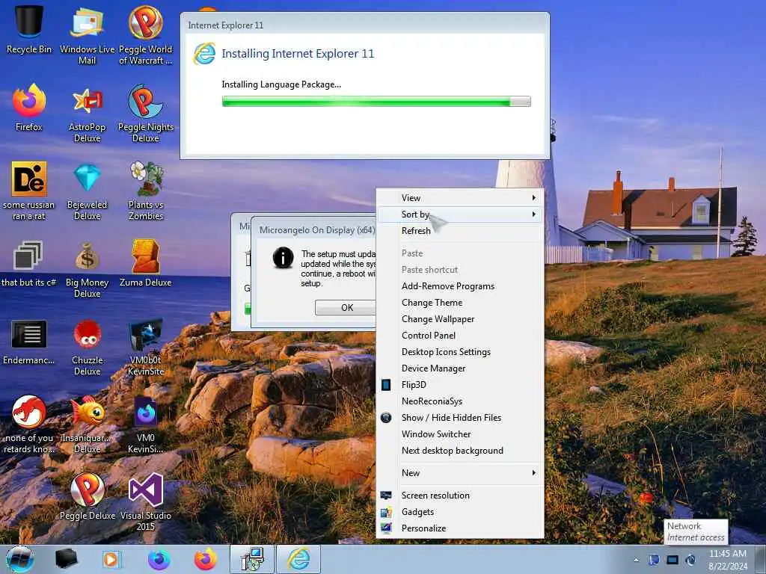This screenshot has width=766, height=574.
Task: Click the Internet Explorer taskbar button
Action: pyautogui.click(x=298, y=559)
